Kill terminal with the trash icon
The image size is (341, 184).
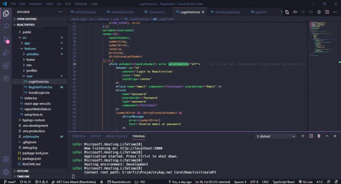point(319,136)
